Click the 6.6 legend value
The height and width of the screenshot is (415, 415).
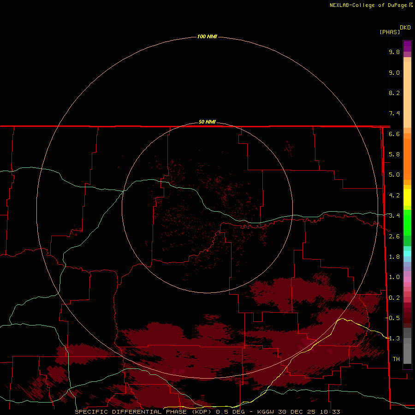[x=394, y=134]
